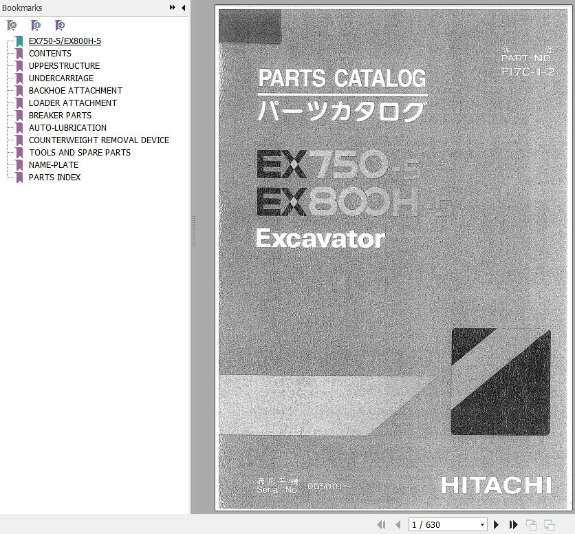Image resolution: width=575 pixels, height=534 pixels.
Task: Open the EX750-5/EX800H-5 bookmark
Action: coord(65,41)
